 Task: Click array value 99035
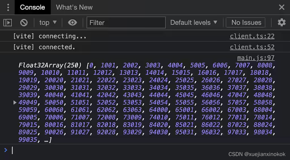(x=28, y=140)
